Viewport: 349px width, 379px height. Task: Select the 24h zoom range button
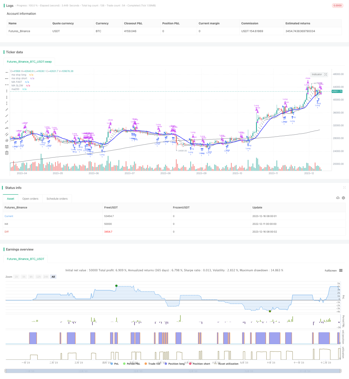[46, 277]
